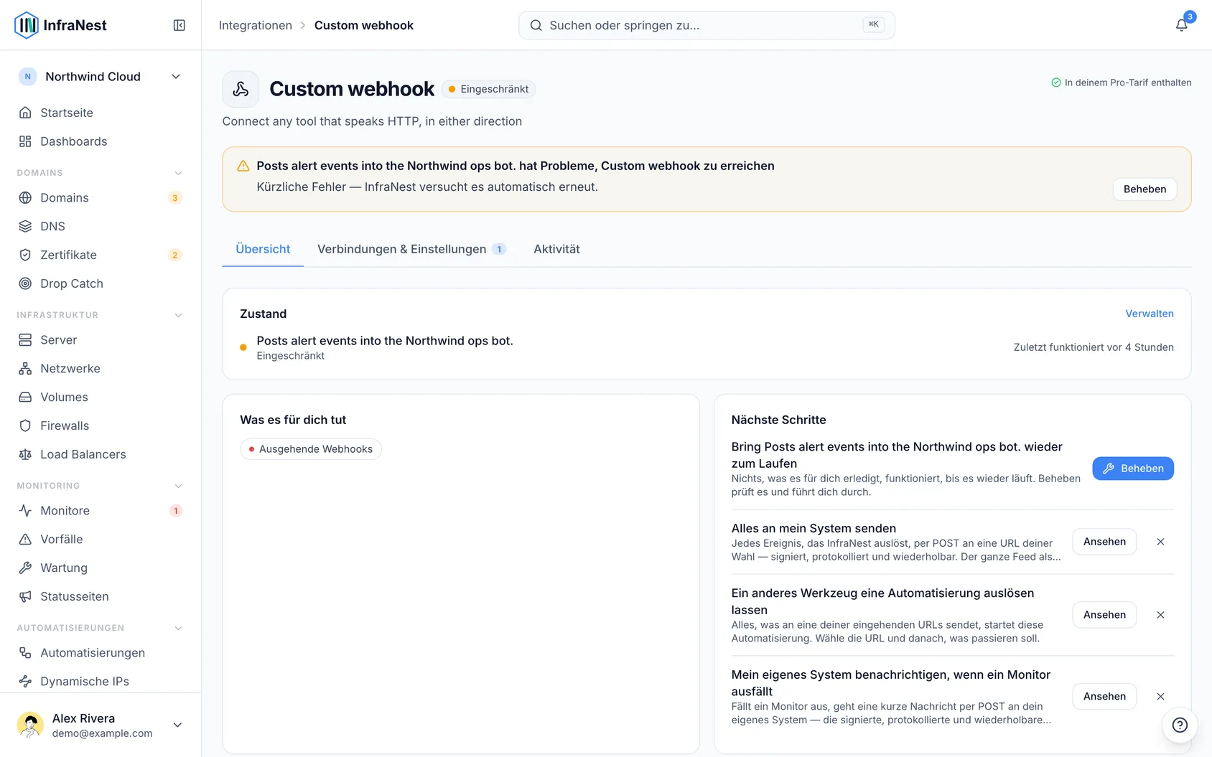This screenshot has height=757, width=1212.
Task: Open Dashboards in sidebar
Action: [101, 141]
